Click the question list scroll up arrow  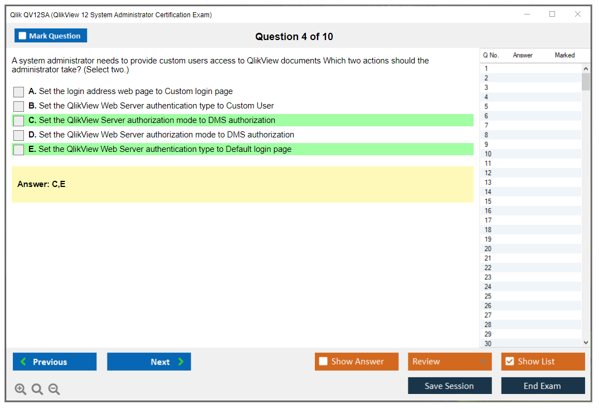pyautogui.click(x=585, y=69)
